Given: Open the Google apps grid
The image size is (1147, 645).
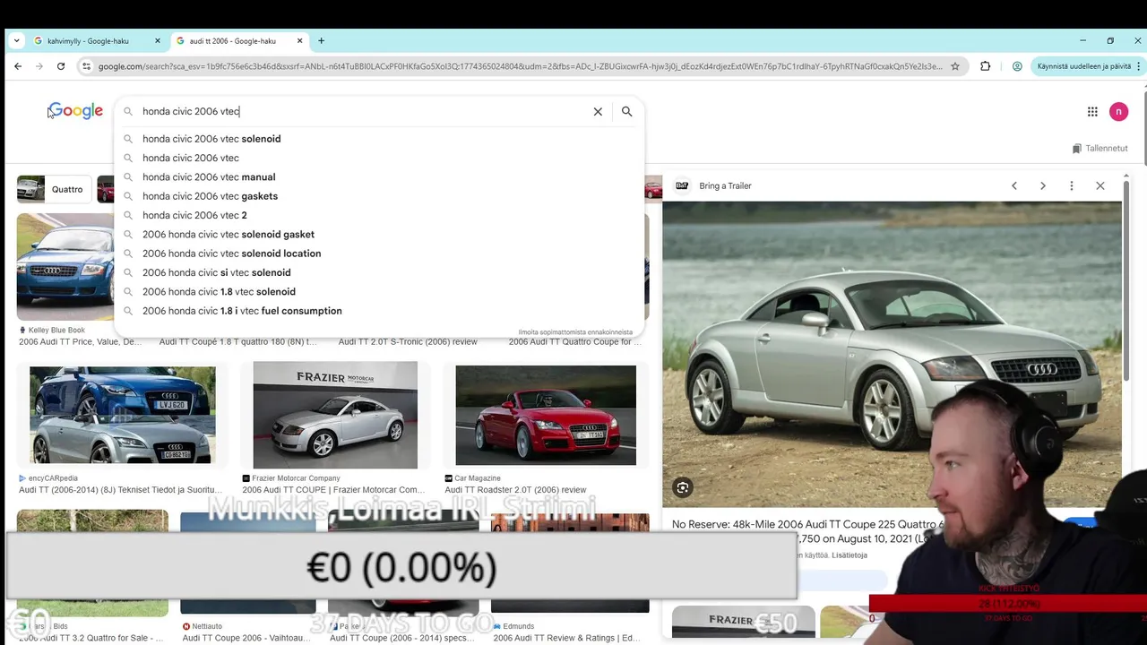Looking at the screenshot, I should coord(1092,111).
